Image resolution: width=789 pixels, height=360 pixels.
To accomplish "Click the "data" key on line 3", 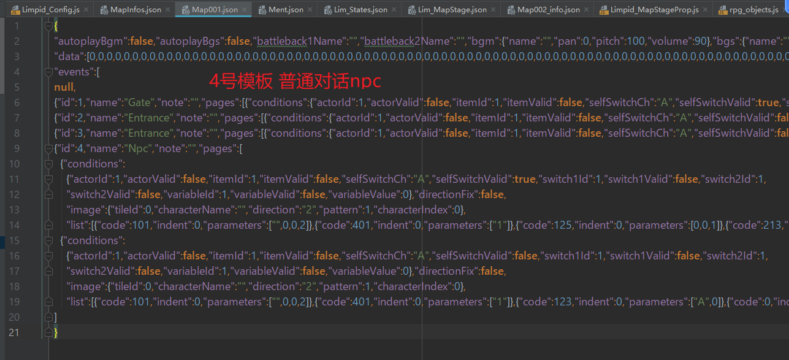I will click(69, 56).
